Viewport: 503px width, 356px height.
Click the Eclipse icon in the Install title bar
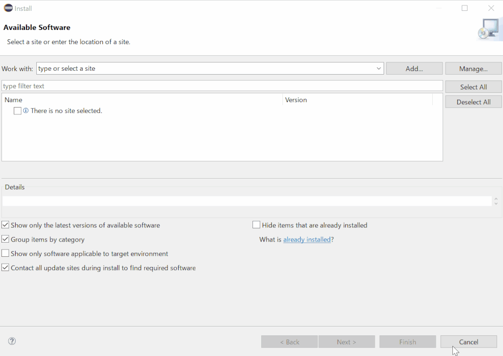8,8
